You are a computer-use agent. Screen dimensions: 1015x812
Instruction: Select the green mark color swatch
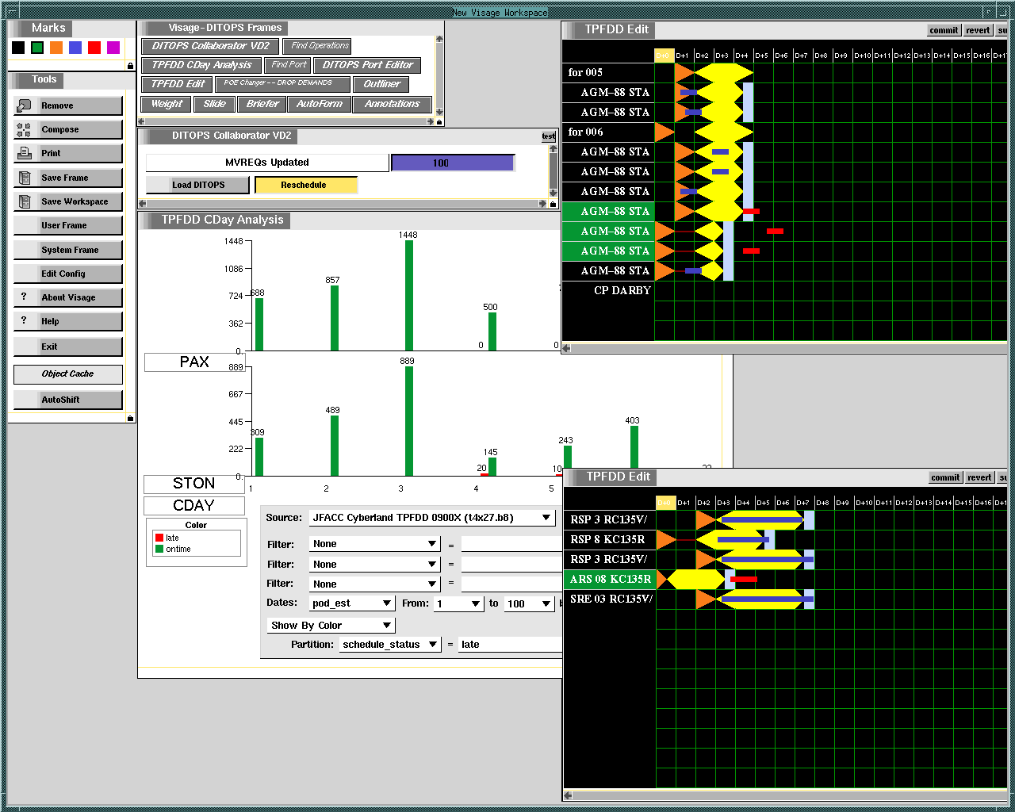coord(37,48)
